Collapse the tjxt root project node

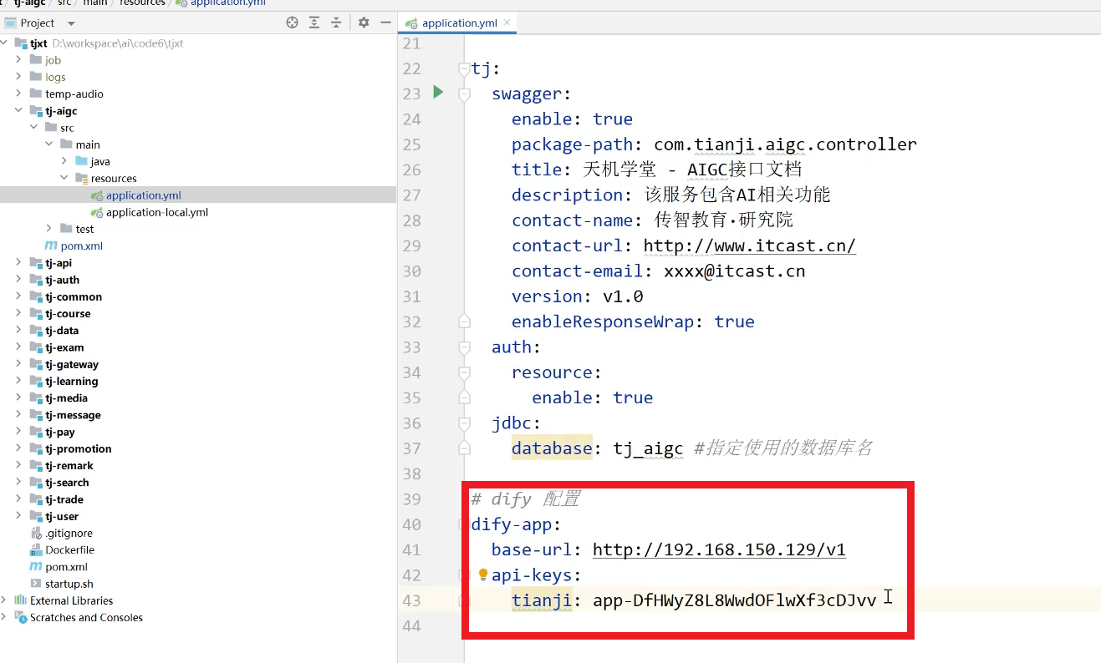point(6,43)
